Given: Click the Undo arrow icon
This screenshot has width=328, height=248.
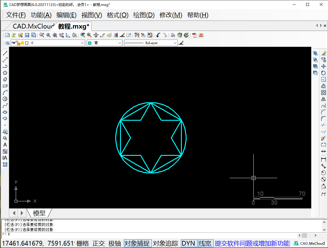Looking at the screenshot, I should (x=158, y=35).
